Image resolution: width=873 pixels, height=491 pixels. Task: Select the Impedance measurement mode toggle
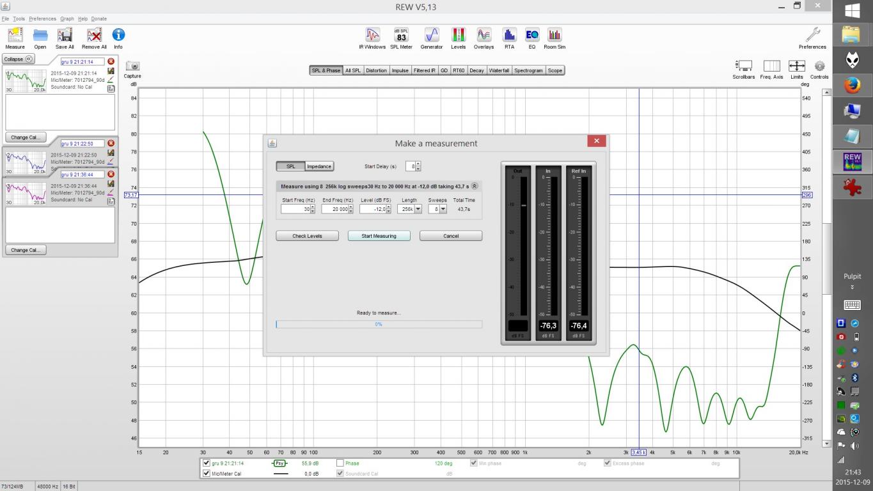[319, 166]
